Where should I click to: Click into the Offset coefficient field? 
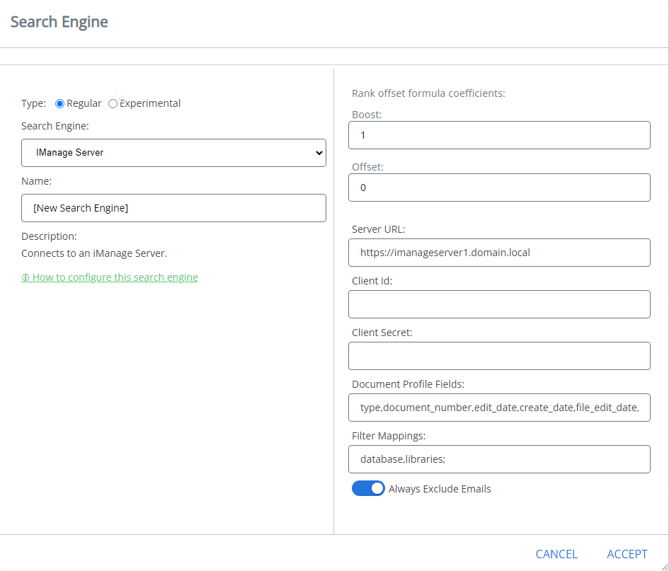tap(499, 188)
